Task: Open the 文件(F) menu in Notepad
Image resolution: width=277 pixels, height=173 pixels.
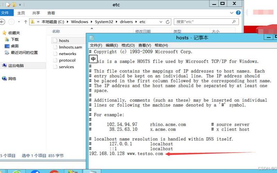Action: (x=96, y=45)
